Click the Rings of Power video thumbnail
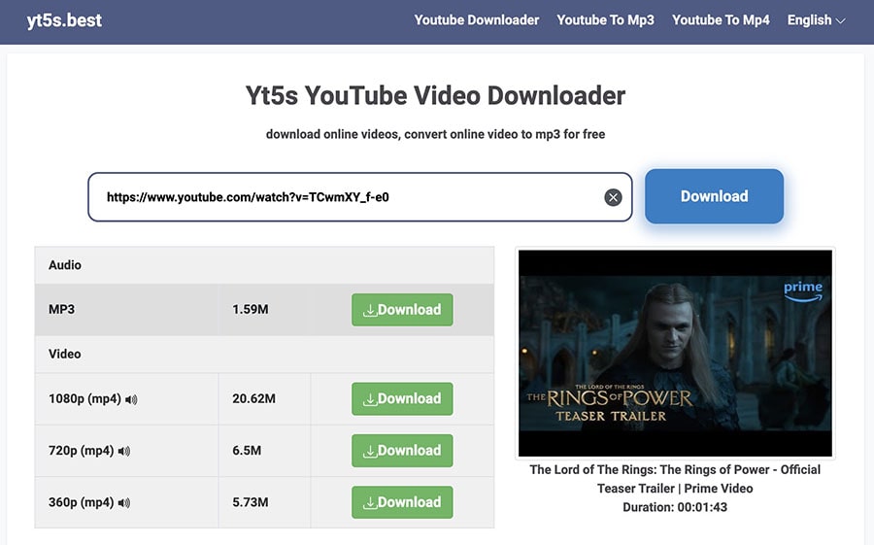The width and height of the screenshot is (874, 545). tap(675, 353)
